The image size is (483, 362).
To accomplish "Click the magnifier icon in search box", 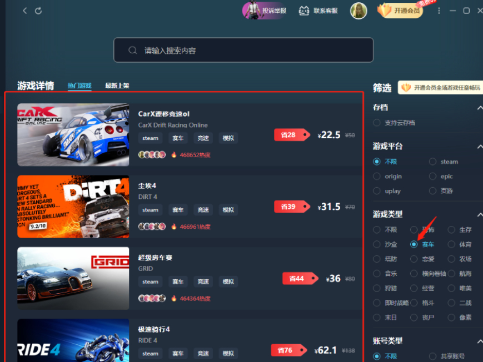I will point(133,50).
